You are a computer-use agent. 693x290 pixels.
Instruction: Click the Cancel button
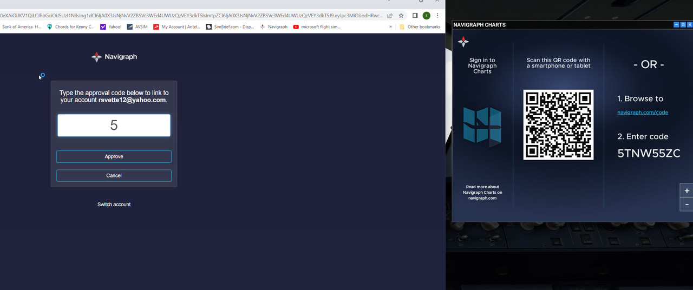114,175
